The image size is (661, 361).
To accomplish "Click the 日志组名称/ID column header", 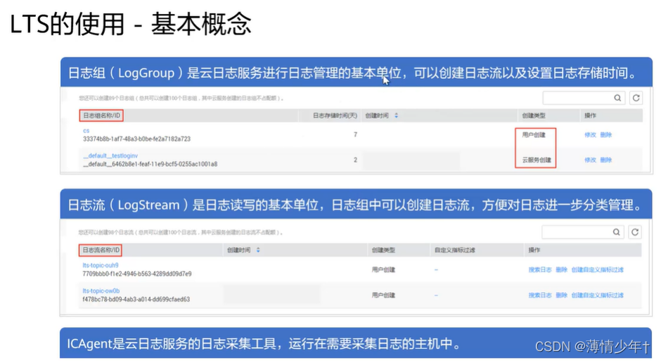I will coord(101,115).
